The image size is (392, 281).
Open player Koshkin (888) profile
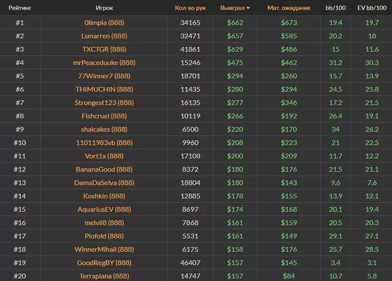[x=104, y=196]
